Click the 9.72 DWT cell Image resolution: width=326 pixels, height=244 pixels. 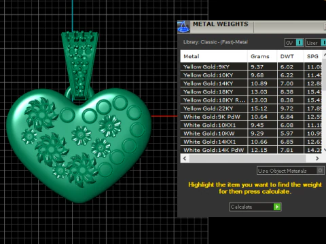click(290, 108)
